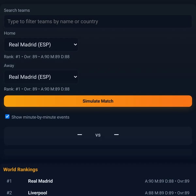
Task: Click the Away team dropdown chevron arrow
Action: pos(75,77)
